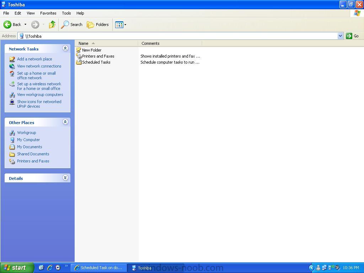
Task: Click the View workgroup computers icon
Action: pyautogui.click(x=12, y=95)
